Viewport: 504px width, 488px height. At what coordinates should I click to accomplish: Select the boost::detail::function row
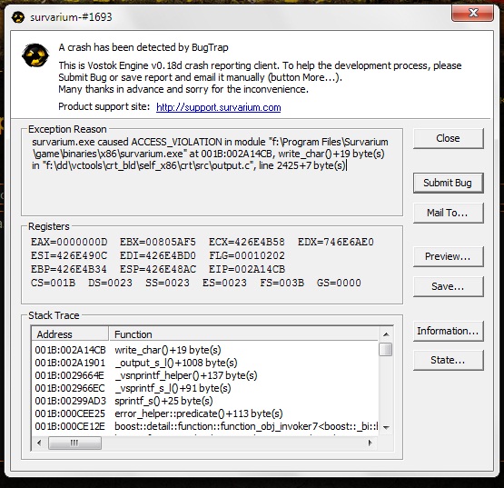click(205, 426)
